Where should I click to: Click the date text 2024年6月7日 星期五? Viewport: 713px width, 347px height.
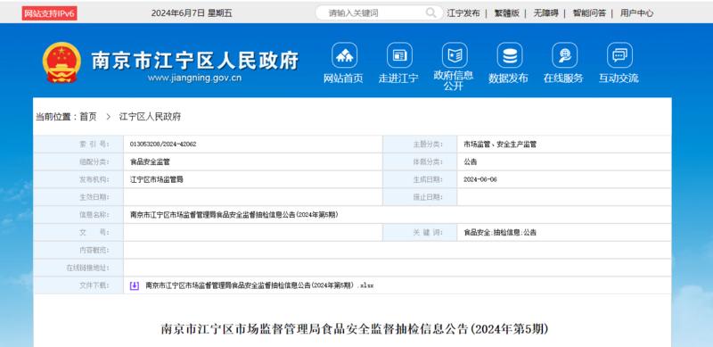pos(192,13)
